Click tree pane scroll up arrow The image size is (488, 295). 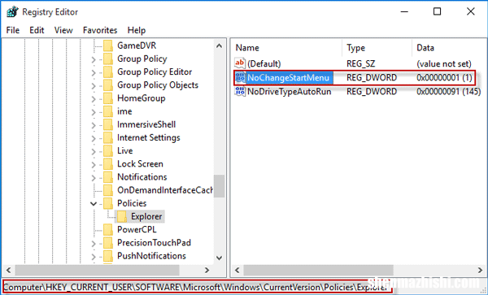point(219,46)
